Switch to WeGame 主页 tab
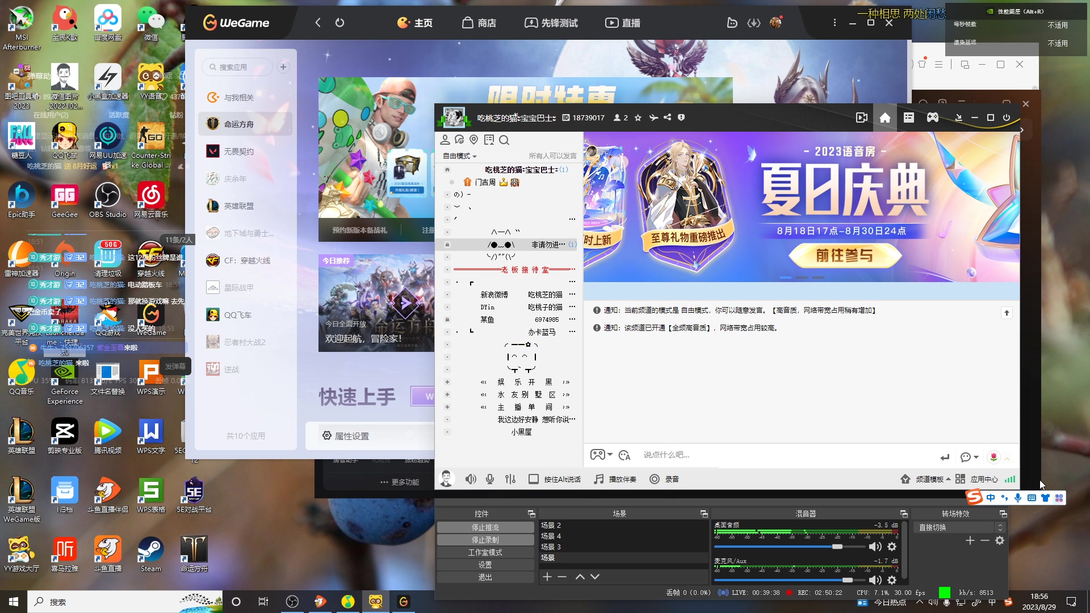Screen dimensions: 1090x613 415,23
